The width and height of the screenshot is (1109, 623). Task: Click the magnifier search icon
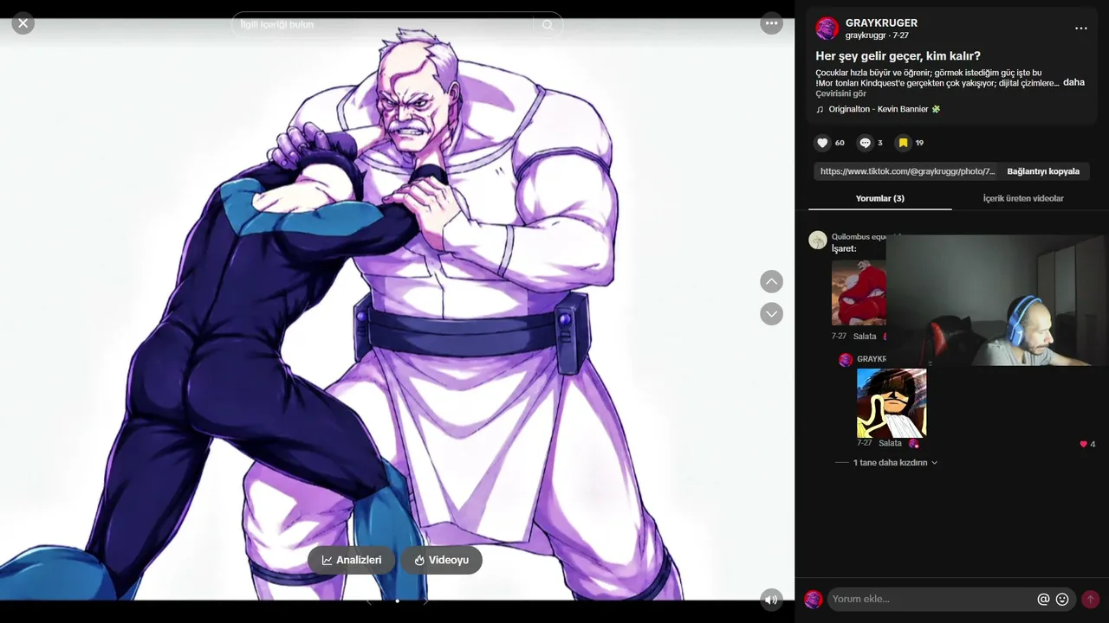548,24
